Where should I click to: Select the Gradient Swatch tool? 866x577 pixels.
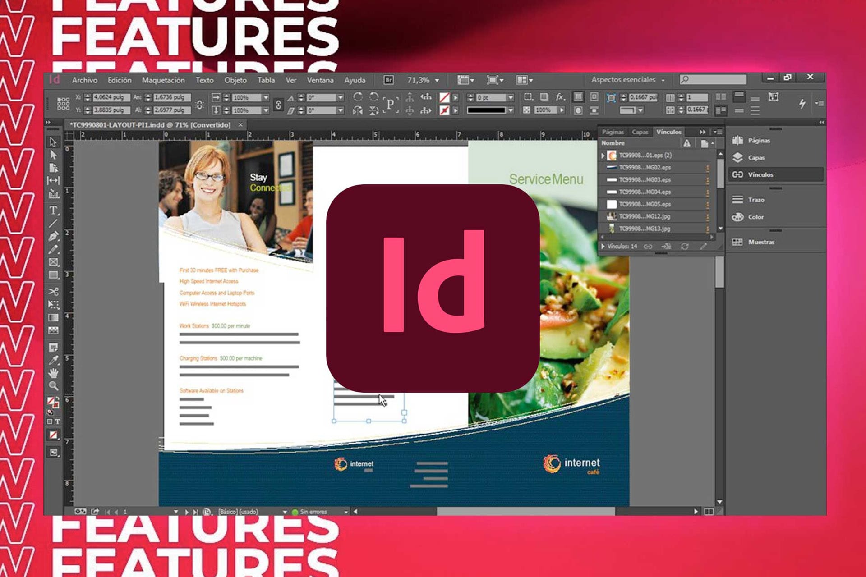pyautogui.click(x=53, y=318)
